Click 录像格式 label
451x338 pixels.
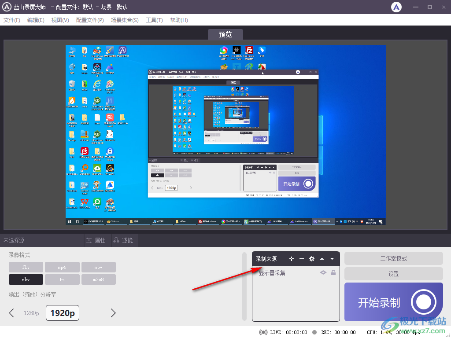click(x=19, y=255)
